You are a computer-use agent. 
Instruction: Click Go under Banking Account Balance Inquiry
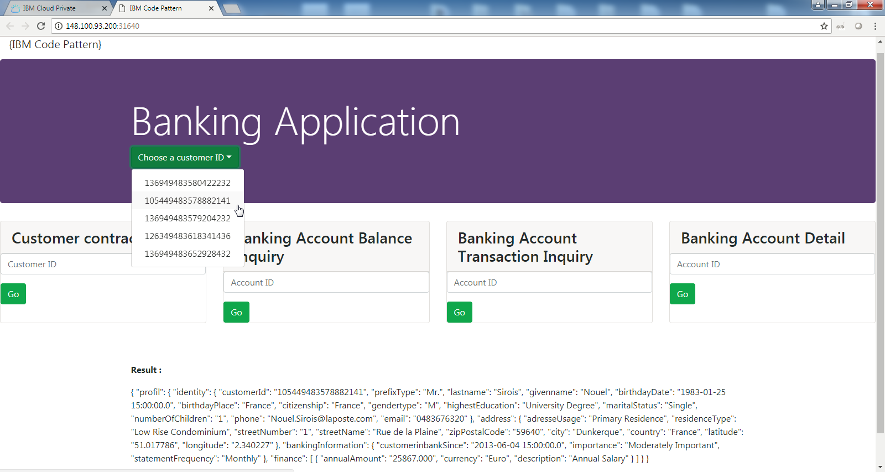click(x=236, y=312)
